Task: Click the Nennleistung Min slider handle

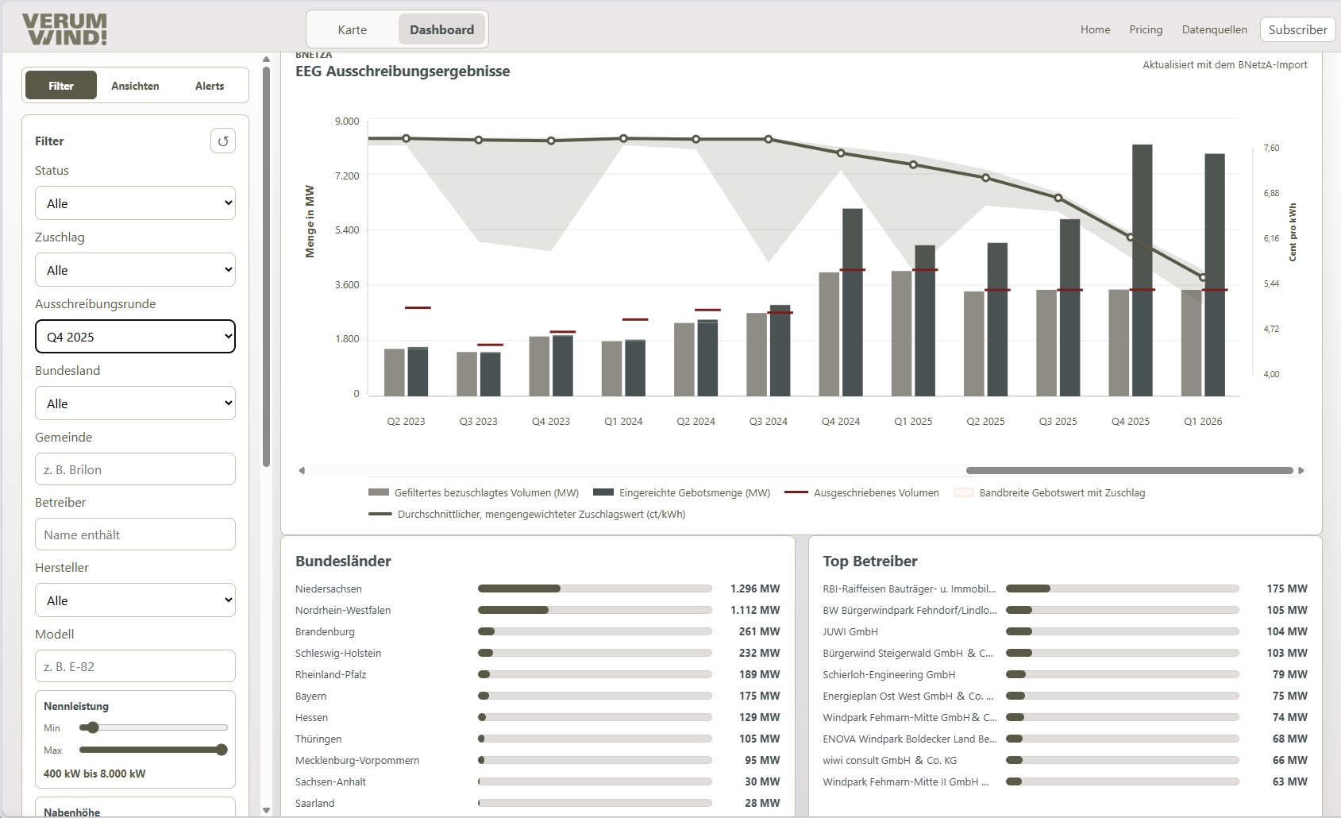Action: click(x=93, y=727)
